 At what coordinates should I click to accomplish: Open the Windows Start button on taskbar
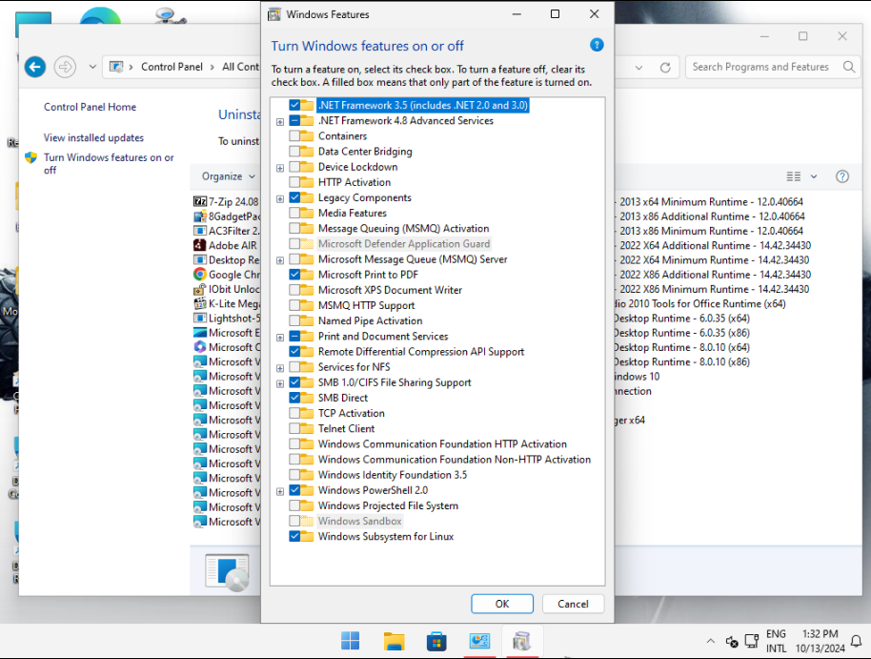point(350,641)
